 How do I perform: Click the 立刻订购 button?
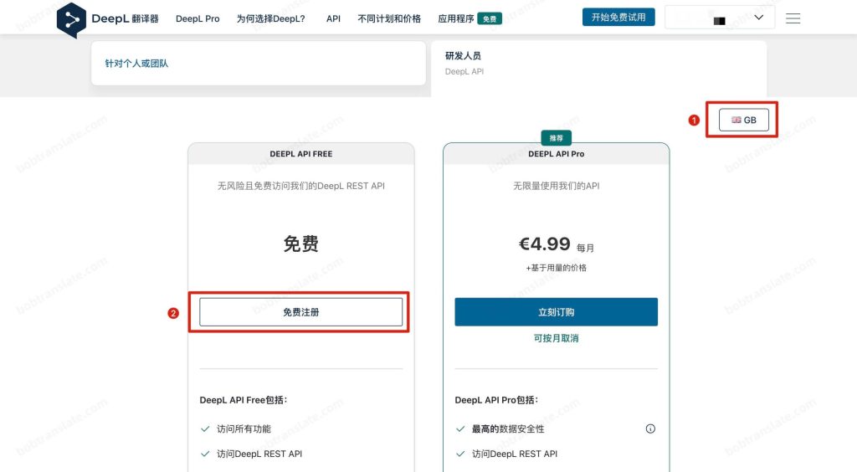pos(556,312)
